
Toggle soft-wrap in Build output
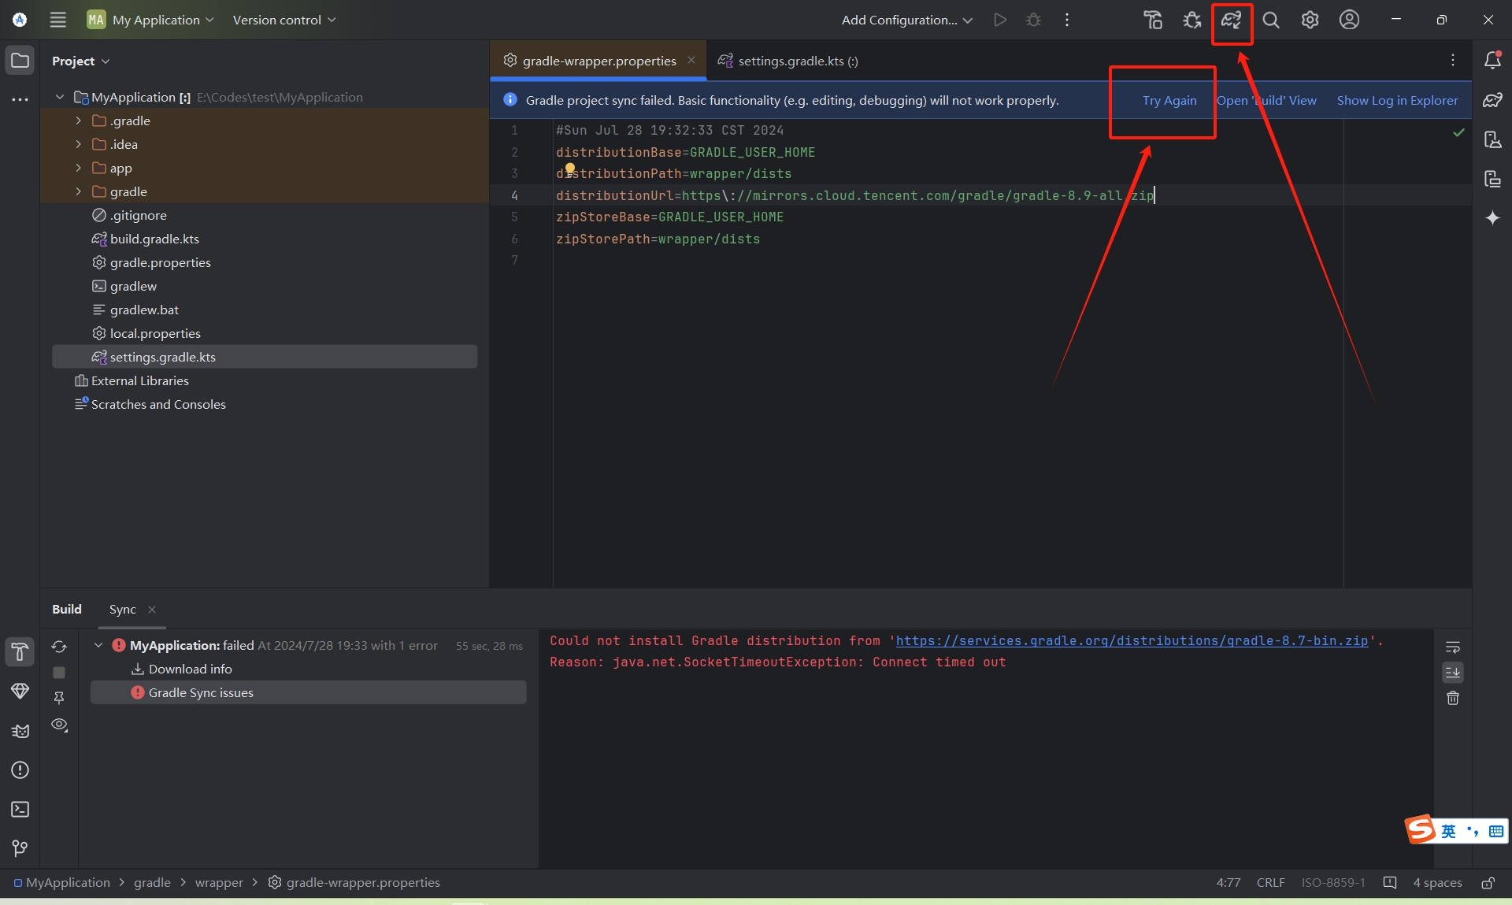1453,647
